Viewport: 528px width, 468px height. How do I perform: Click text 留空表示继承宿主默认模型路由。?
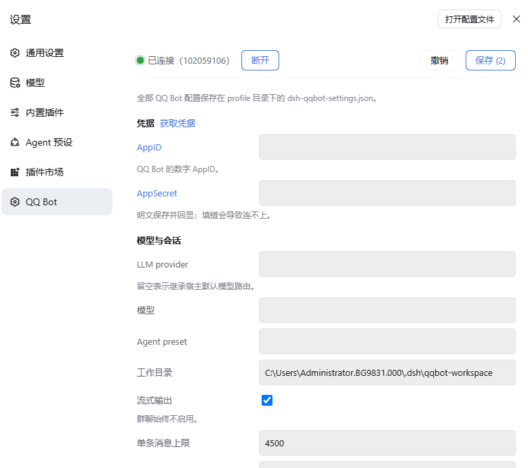tap(196, 286)
